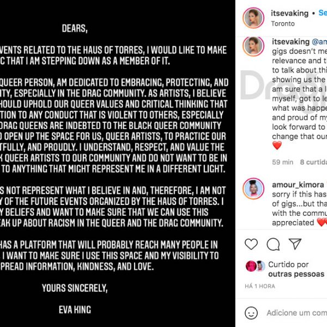The image size is (327, 327).
Task: Open the @mention in itsevaking's comment
Action: [319, 41]
